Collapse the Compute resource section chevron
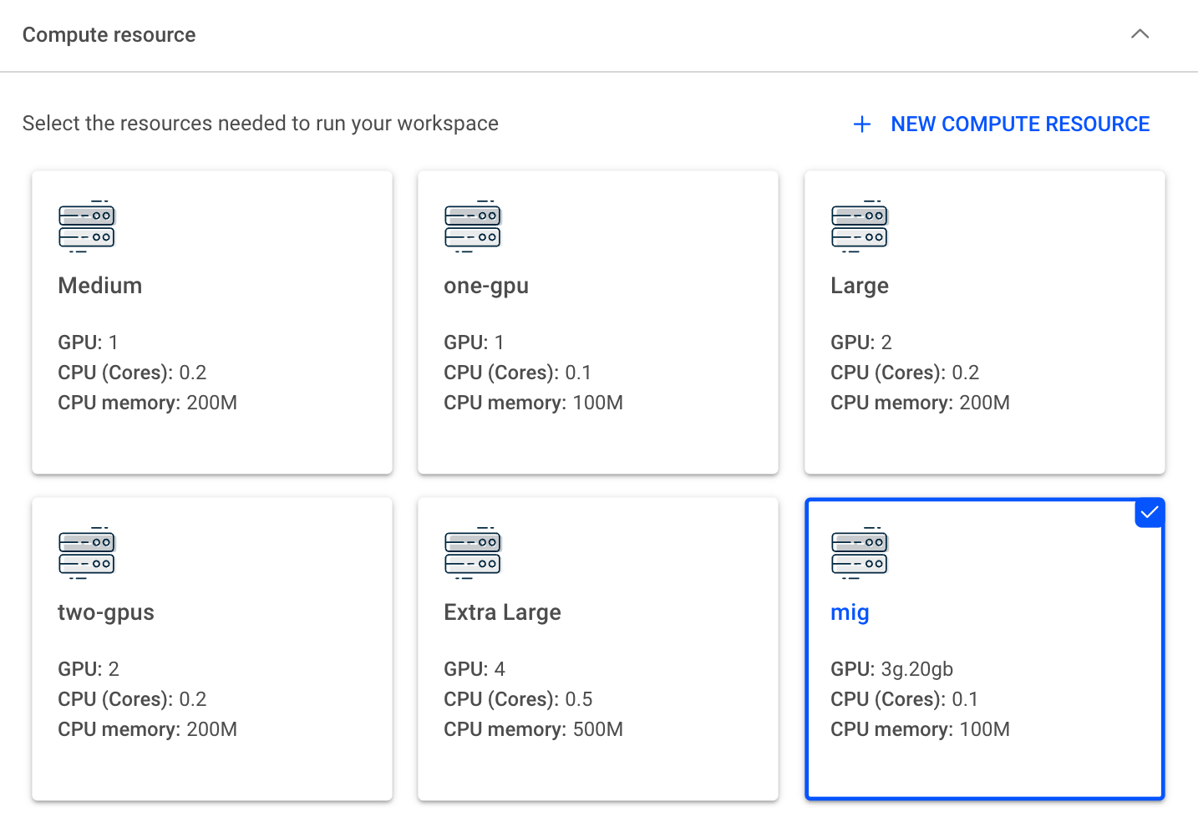 coord(1140,34)
